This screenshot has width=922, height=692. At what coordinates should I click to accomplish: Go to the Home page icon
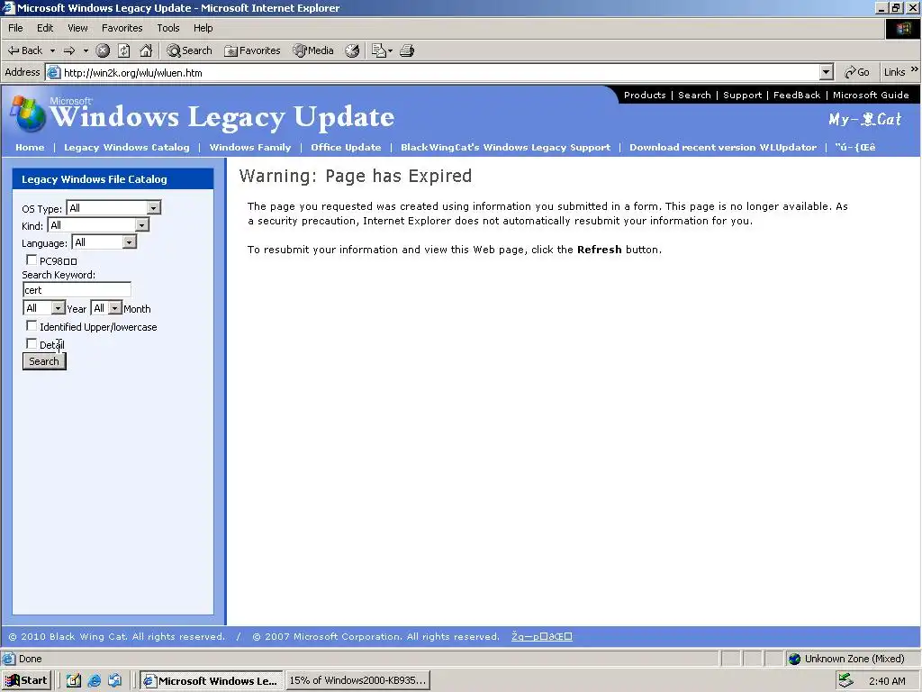tap(146, 50)
